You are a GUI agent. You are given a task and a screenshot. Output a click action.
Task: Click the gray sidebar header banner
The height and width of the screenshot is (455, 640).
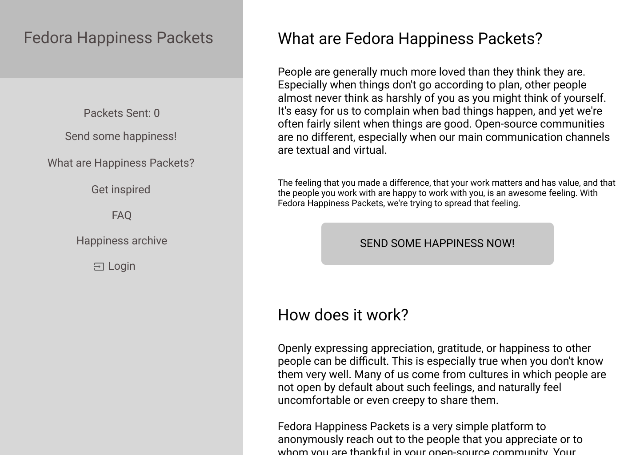tap(121, 39)
